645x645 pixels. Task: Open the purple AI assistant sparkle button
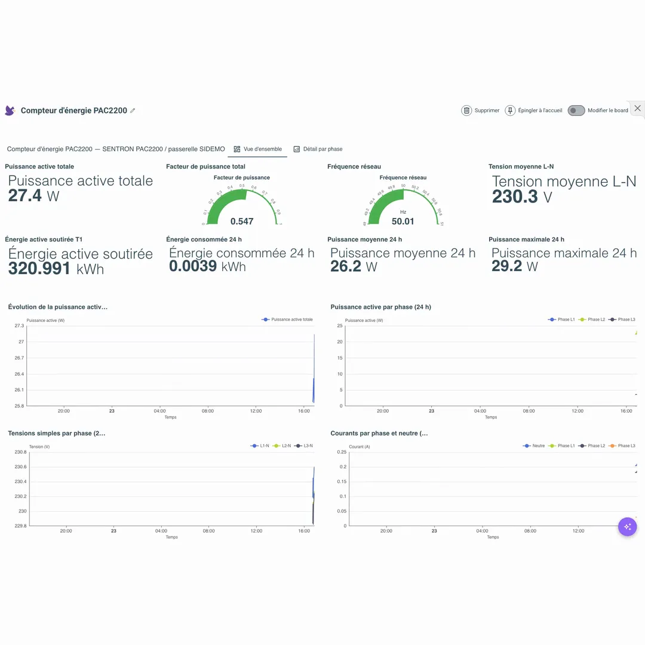pos(627,527)
